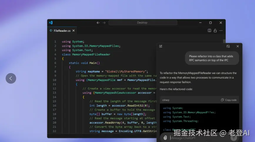Click the Message ChatGPT input field
255x142 pixels.
click(x=199, y=138)
